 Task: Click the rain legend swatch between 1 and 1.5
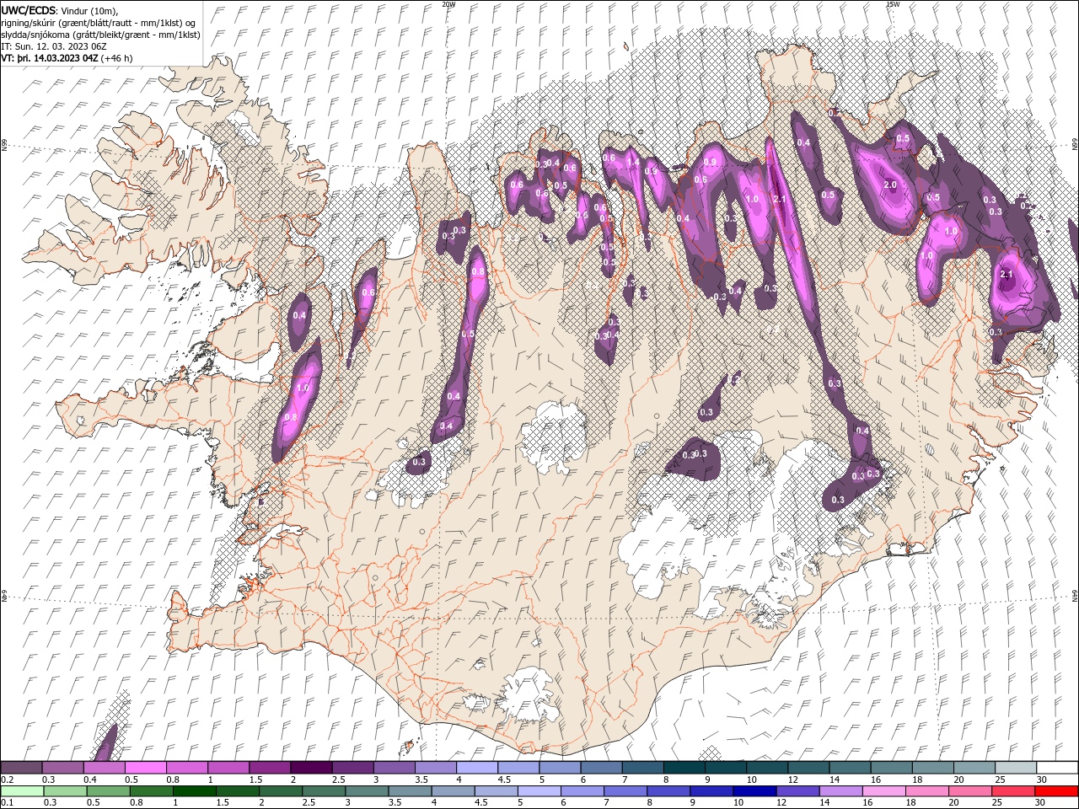195,791
